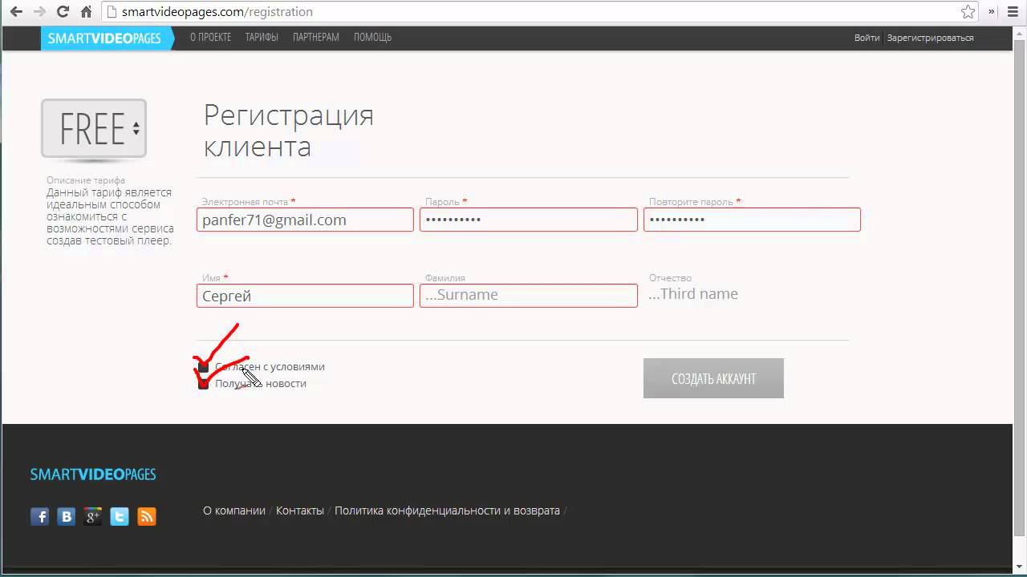Click the 'Повторите пароль' field
This screenshot has width=1027, height=577.
pyautogui.click(x=752, y=220)
